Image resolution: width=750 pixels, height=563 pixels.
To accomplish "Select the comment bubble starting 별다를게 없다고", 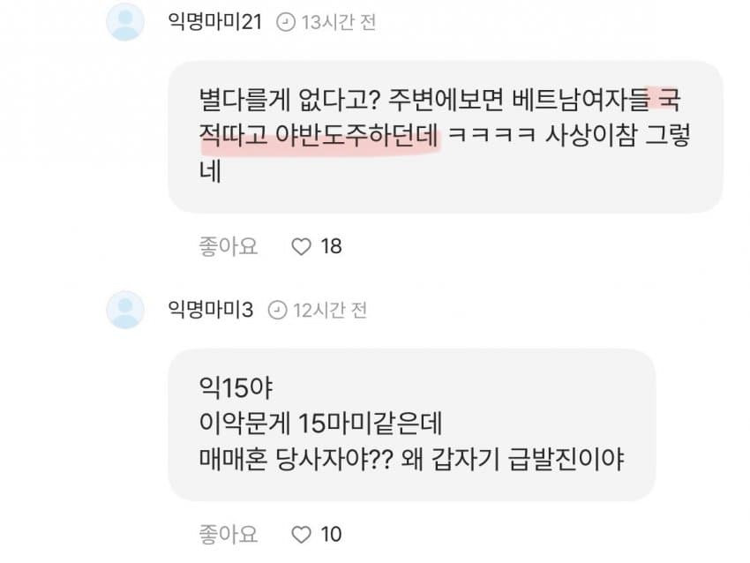I will click(x=446, y=137).
